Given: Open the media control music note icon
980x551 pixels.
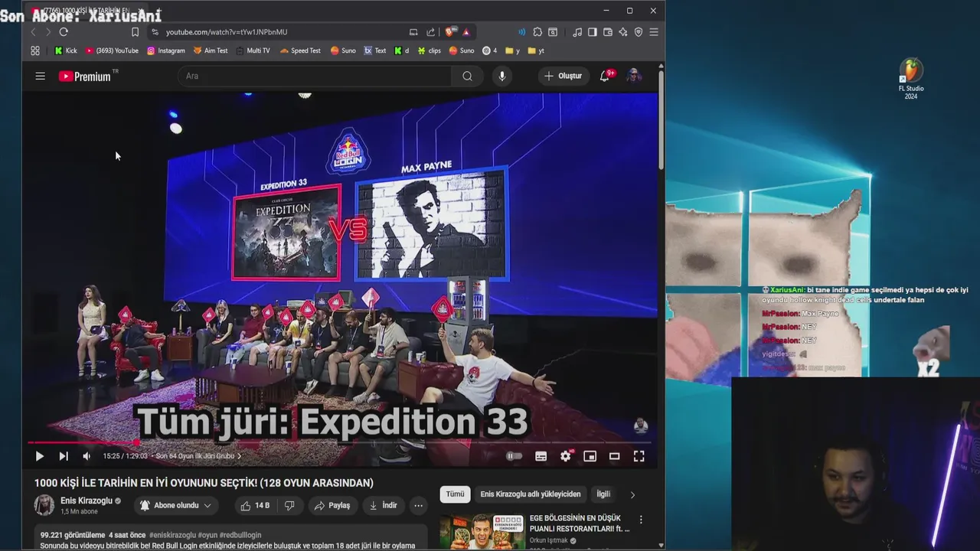Looking at the screenshot, I should coord(577,32).
